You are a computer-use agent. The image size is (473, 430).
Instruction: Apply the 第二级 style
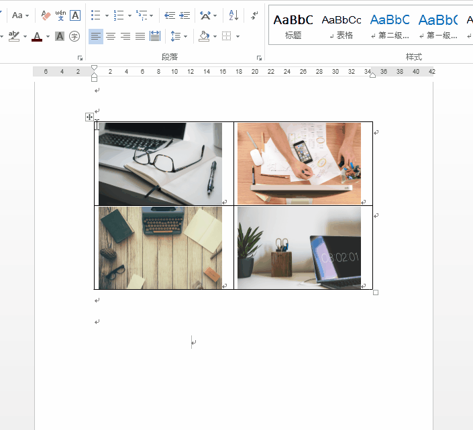389,27
